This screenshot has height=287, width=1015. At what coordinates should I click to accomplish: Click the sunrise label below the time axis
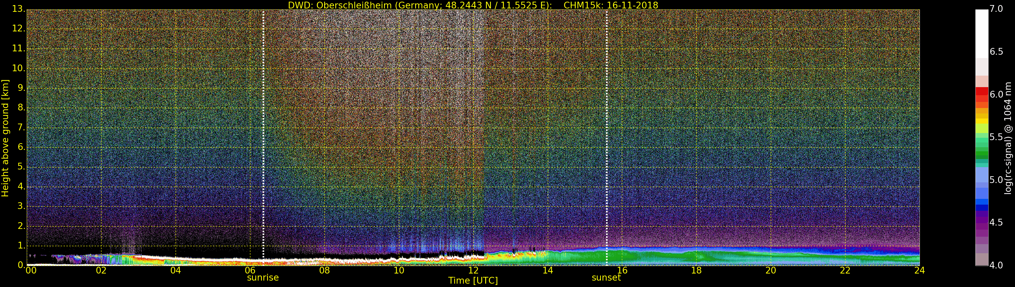[x=263, y=278]
